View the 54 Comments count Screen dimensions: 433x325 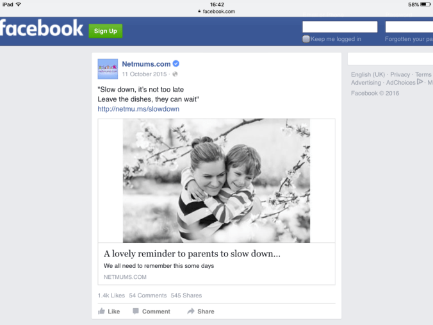pos(148,296)
